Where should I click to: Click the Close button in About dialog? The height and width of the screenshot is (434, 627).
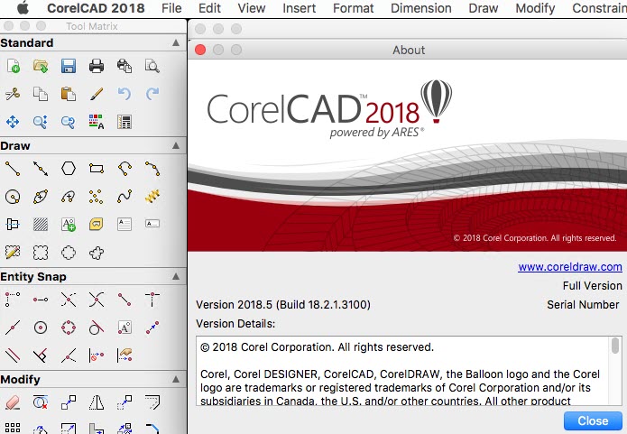593,420
